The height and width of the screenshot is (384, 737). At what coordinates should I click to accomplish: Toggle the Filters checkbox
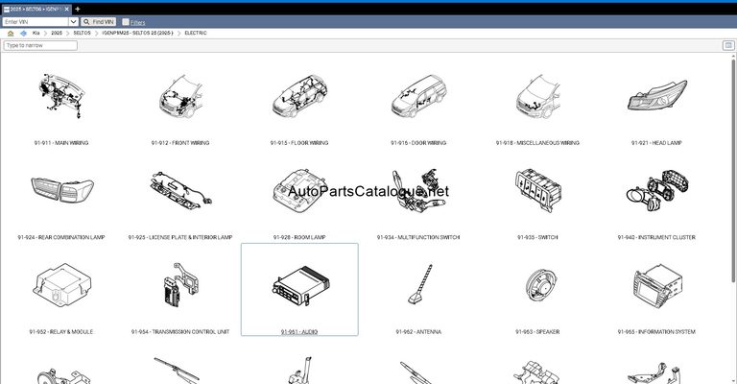point(126,22)
